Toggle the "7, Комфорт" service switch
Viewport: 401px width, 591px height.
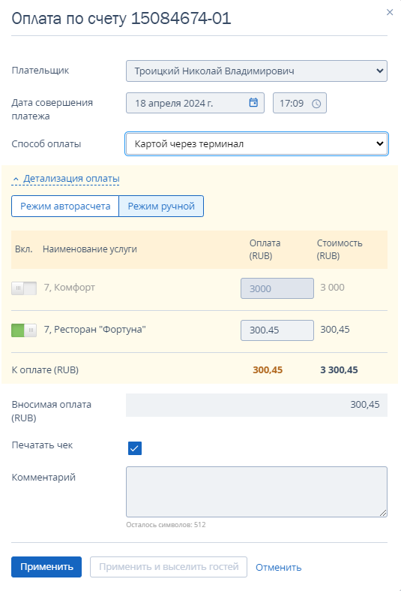point(24,288)
